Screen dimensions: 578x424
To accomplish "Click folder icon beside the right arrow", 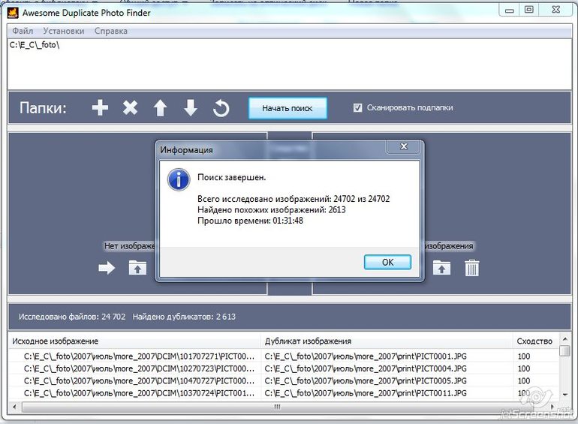I will point(137,268).
